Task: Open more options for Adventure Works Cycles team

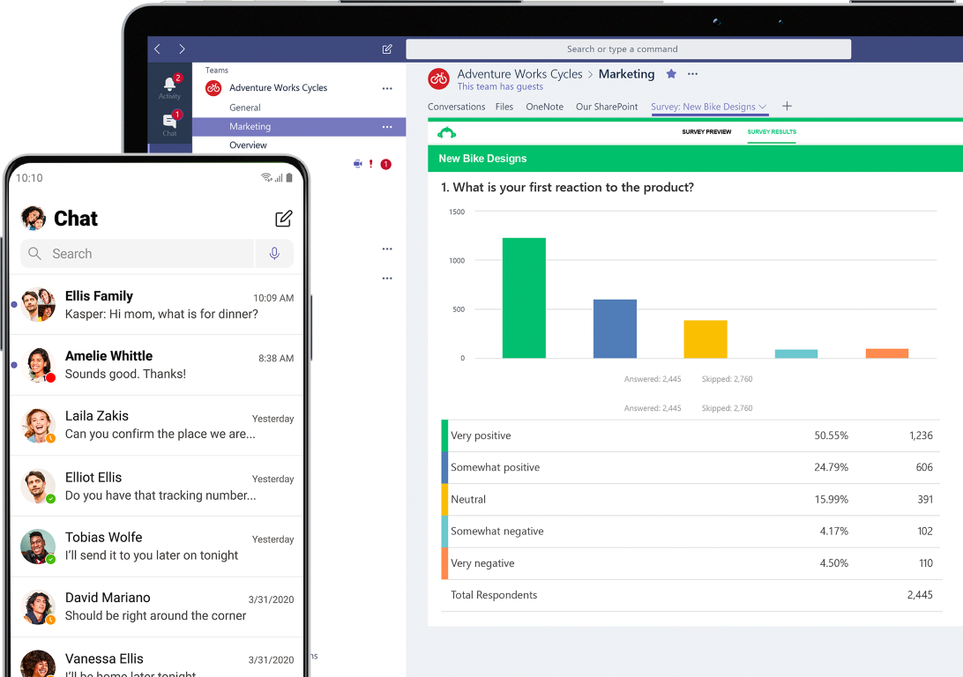Action: [386, 88]
